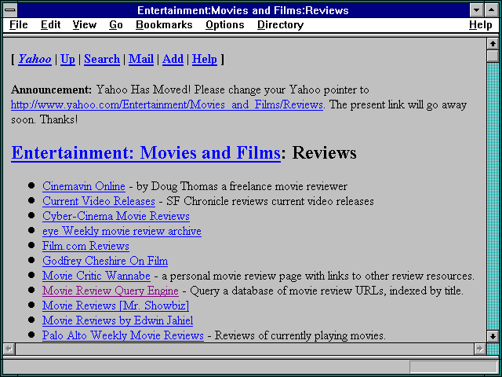
Task: Open the Directory menu
Action: [x=281, y=25]
